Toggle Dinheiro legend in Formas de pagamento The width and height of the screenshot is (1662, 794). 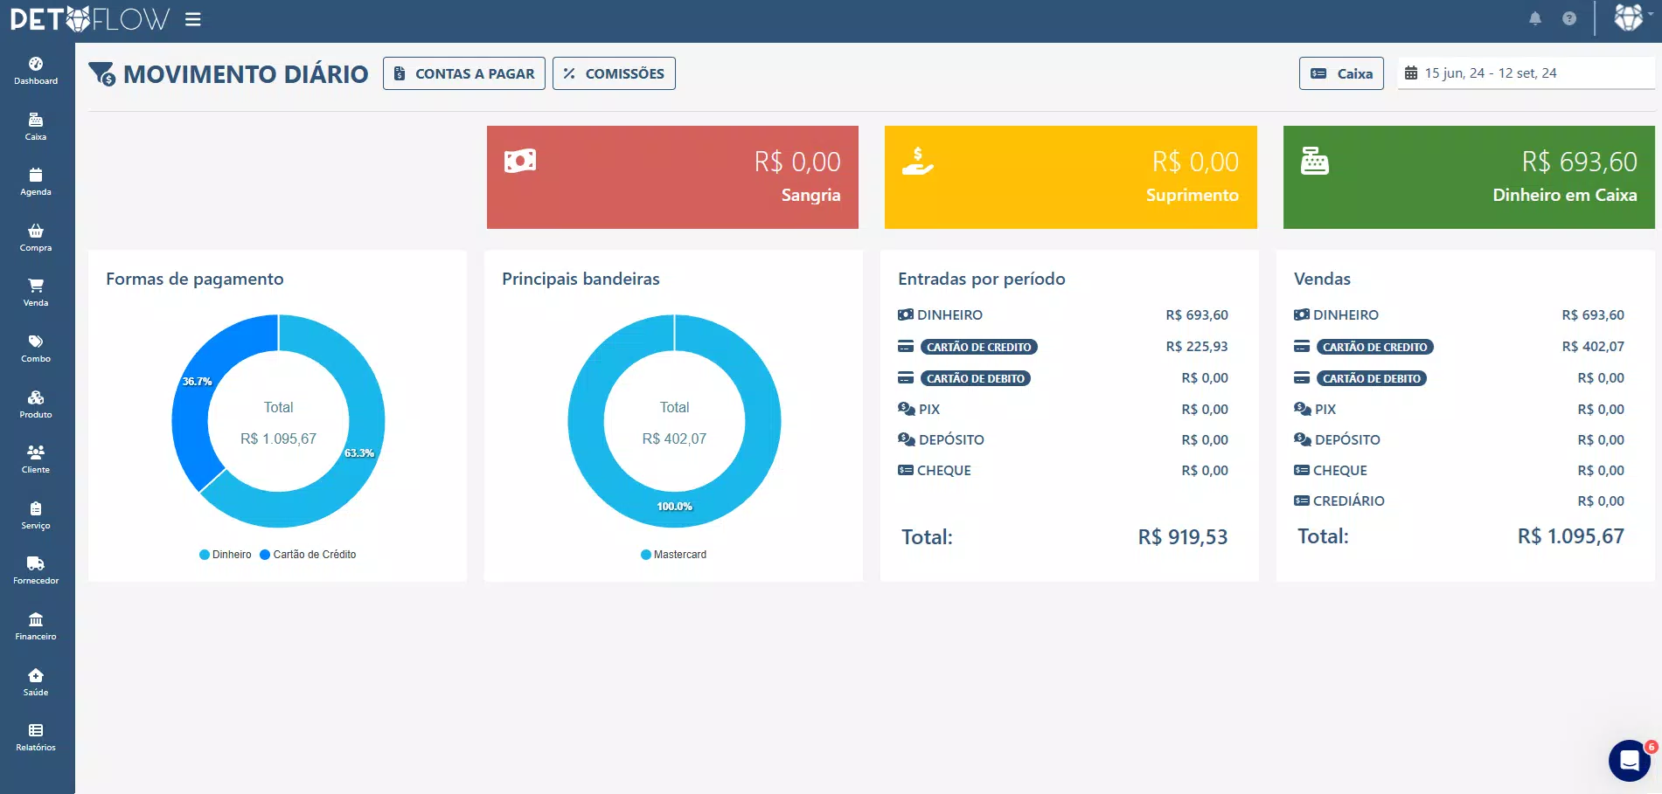click(226, 555)
